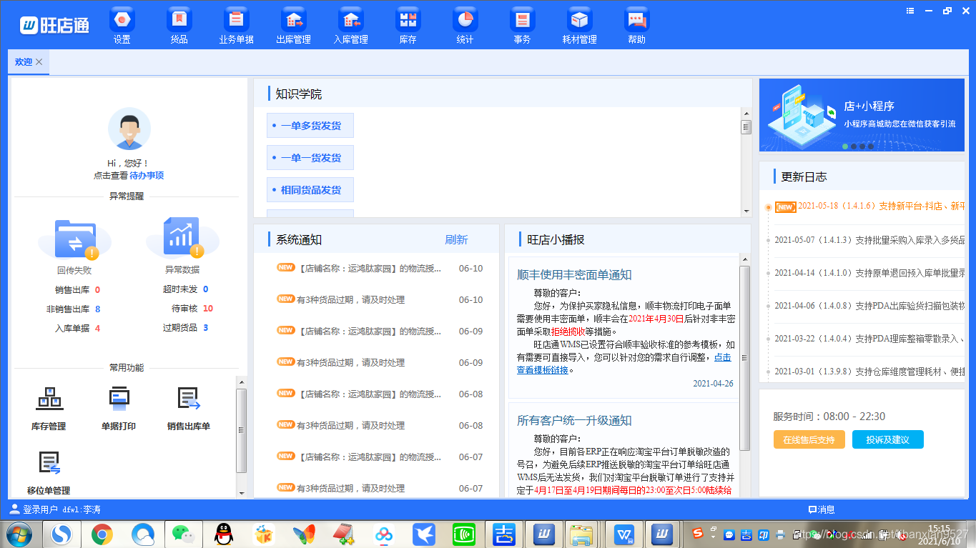
Task: Click the 在线售后支持 button
Action: point(809,439)
